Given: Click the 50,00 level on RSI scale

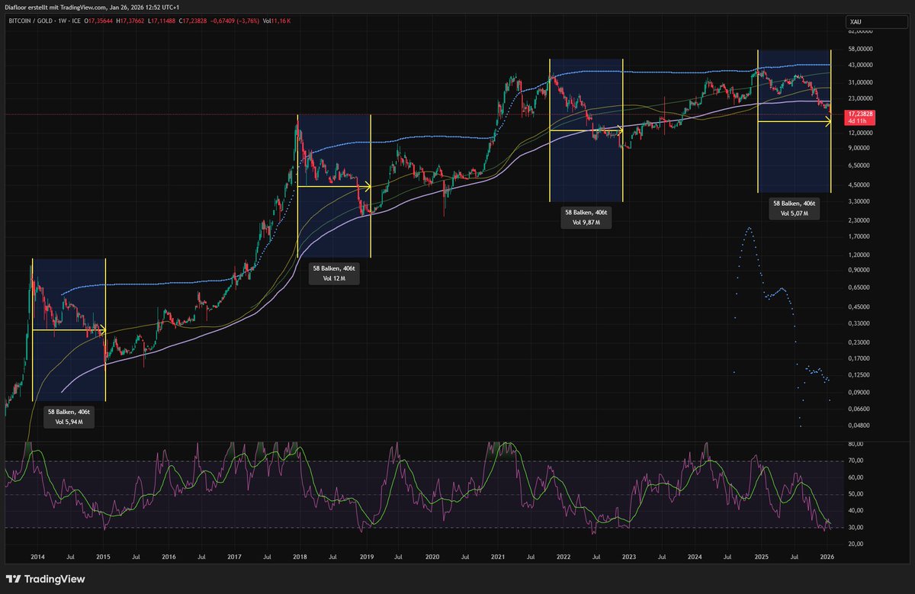Looking at the screenshot, I should pyautogui.click(x=856, y=494).
